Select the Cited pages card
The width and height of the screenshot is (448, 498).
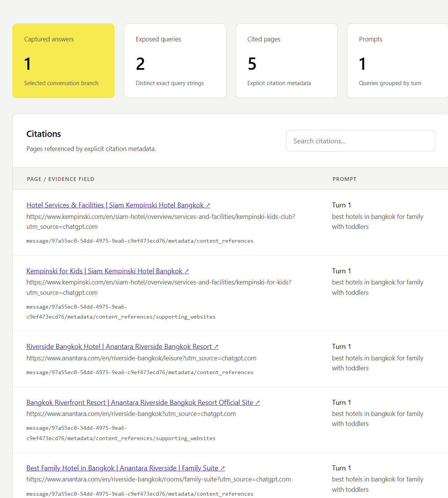[287, 61]
